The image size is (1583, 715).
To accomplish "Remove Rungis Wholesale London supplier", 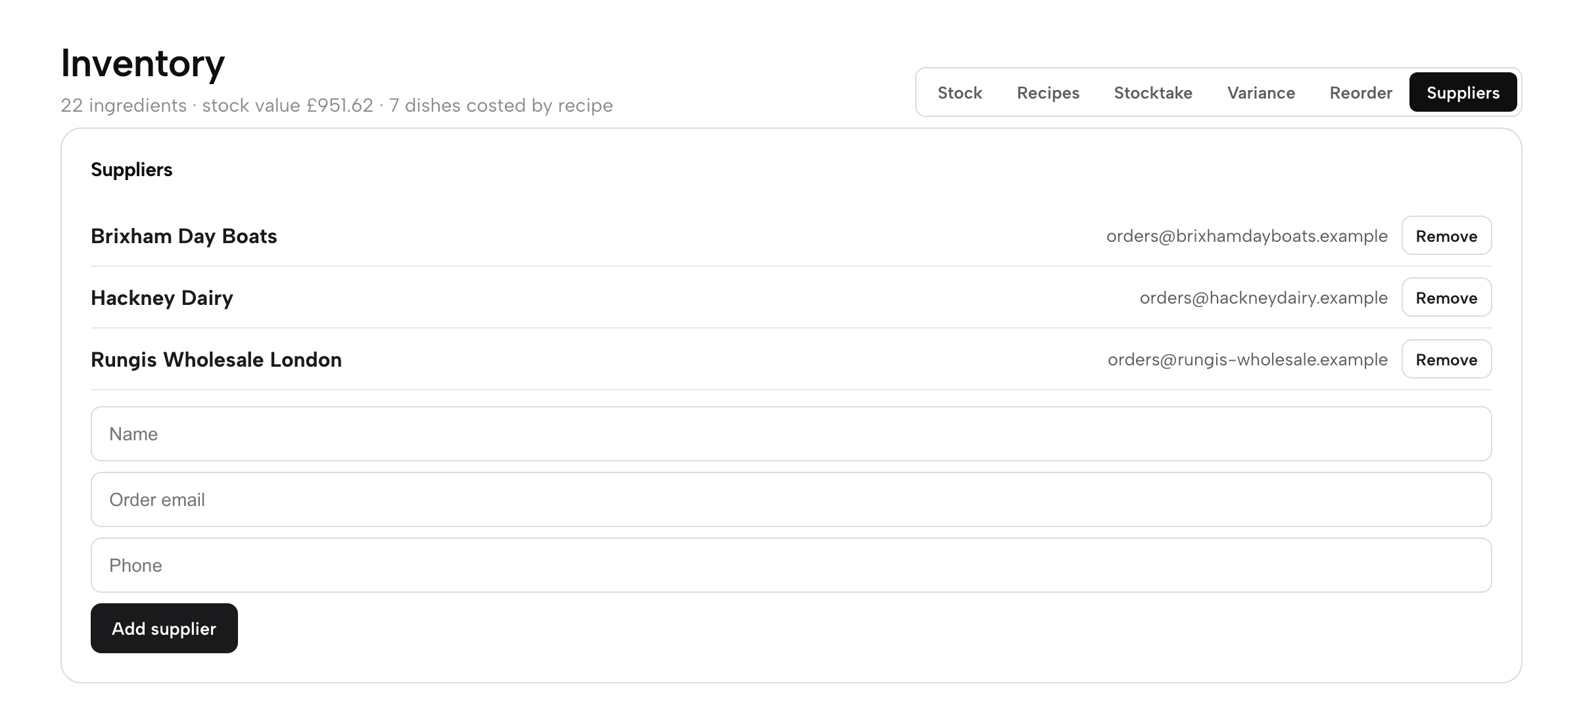I will point(1446,359).
